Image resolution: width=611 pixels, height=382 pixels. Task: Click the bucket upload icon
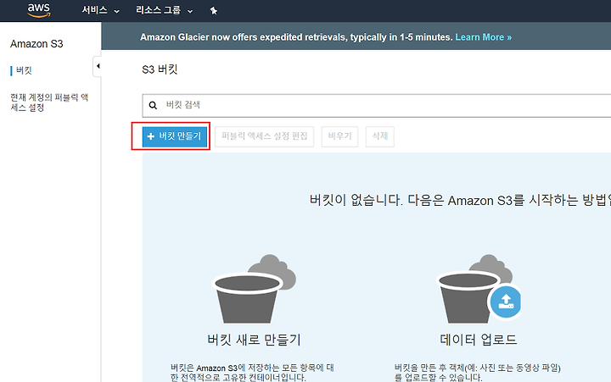[x=479, y=289]
